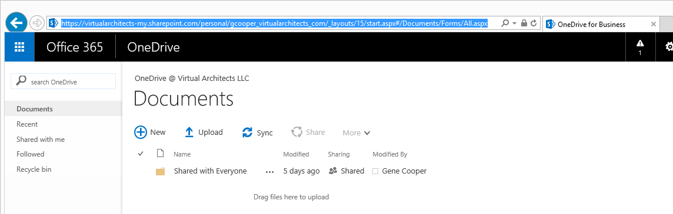Open the ellipsis menu for Shared with Everyone
The image size is (673, 214).
(269, 172)
